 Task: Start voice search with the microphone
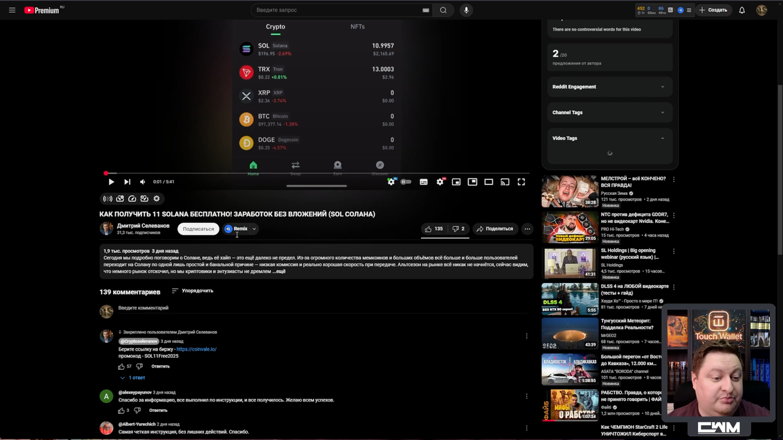click(466, 10)
